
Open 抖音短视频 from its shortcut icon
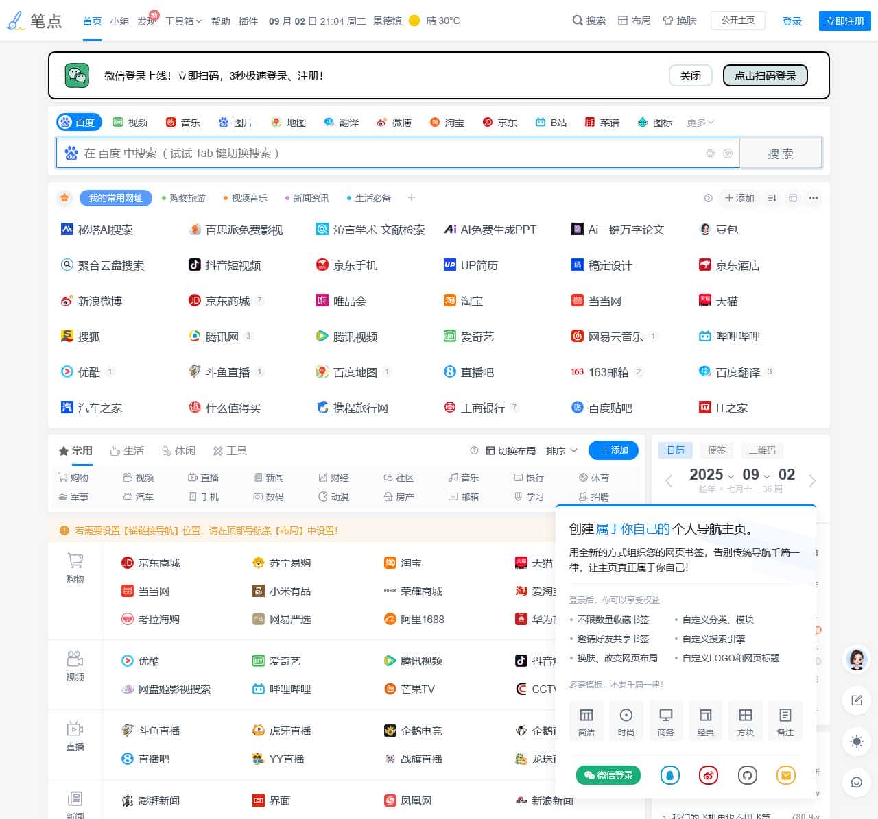pos(195,265)
